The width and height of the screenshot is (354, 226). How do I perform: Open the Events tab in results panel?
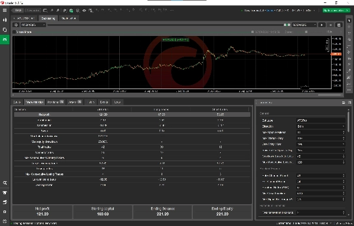point(104,102)
